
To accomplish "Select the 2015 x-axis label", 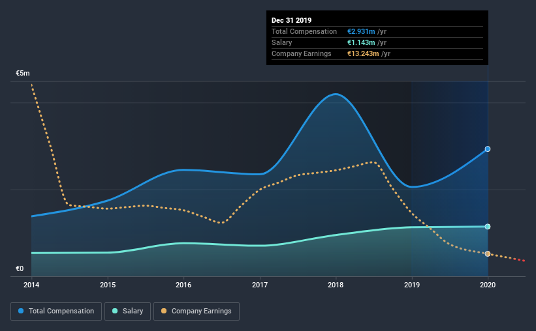I will pyautogui.click(x=108, y=285).
